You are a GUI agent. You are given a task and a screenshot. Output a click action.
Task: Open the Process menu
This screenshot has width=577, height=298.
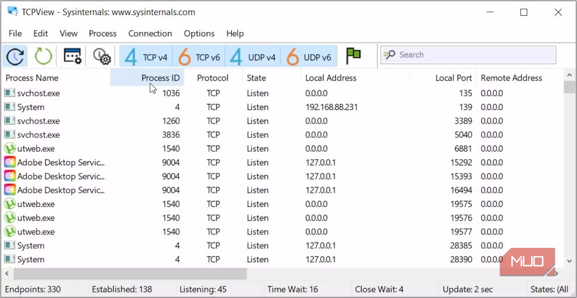coord(102,33)
